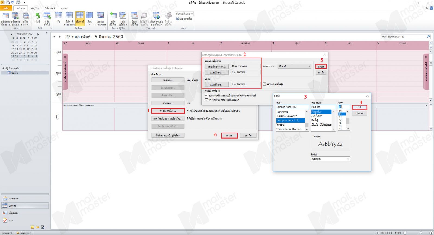434x235 pixels.
Task: Select Tahoma in the Font list
Action: (290, 112)
